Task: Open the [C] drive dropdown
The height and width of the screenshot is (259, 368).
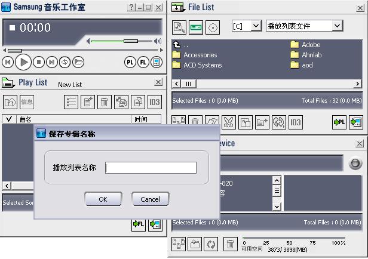Action: tap(256, 26)
